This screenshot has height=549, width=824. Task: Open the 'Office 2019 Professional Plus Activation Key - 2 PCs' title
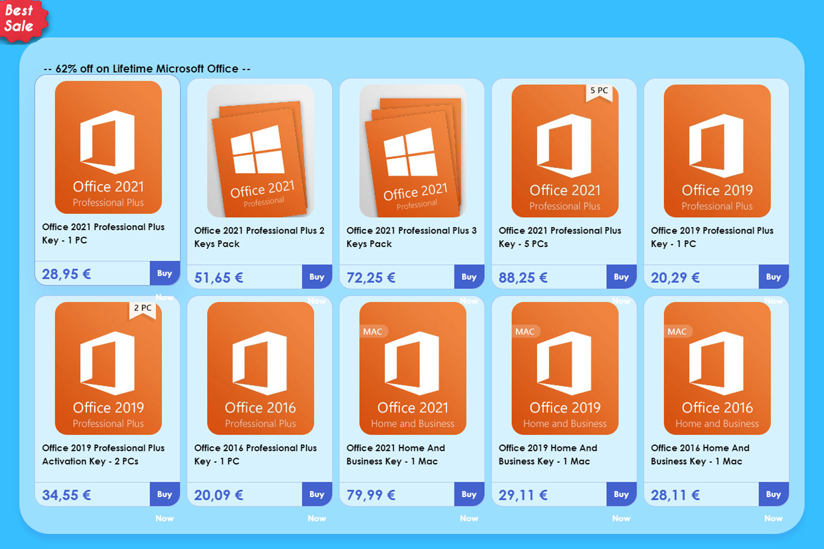103,454
